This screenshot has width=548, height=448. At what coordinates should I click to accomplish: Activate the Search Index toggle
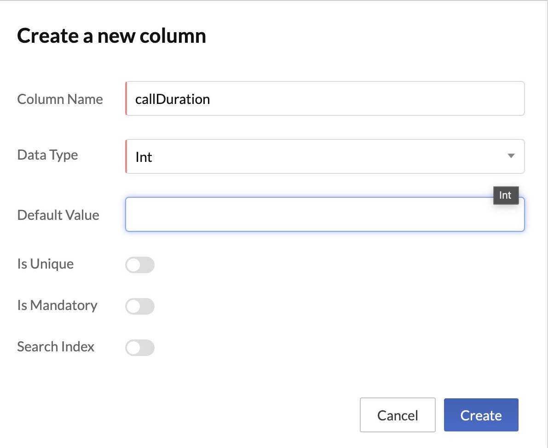pyautogui.click(x=139, y=348)
